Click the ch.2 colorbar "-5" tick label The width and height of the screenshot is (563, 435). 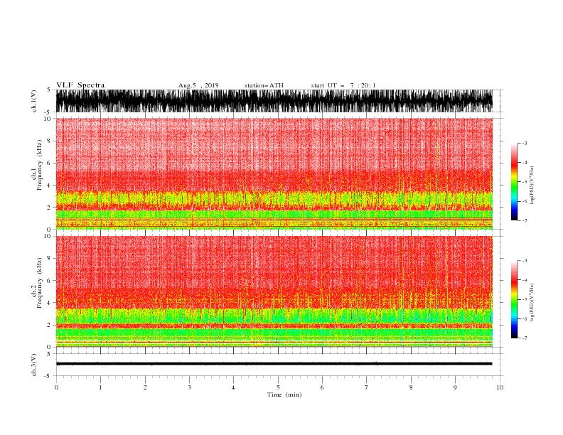(x=525, y=299)
